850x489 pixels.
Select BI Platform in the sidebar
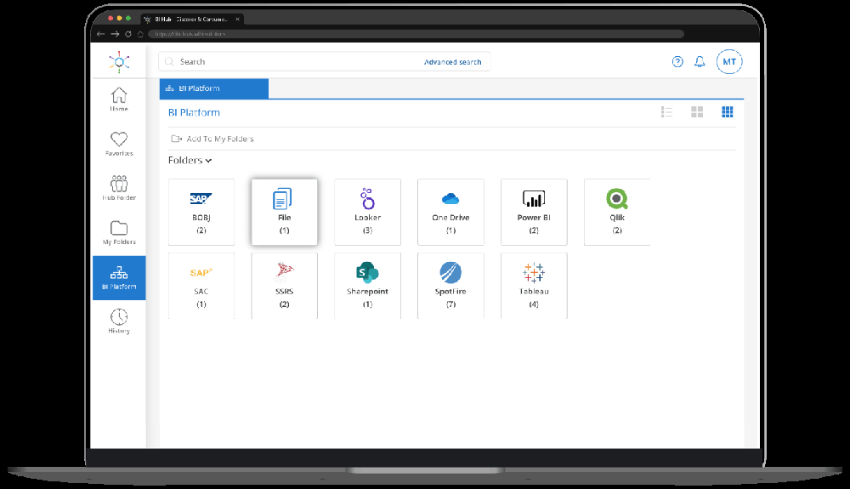click(119, 277)
